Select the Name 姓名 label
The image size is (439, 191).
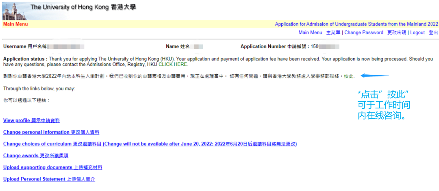pyautogui.click(x=178, y=46)
